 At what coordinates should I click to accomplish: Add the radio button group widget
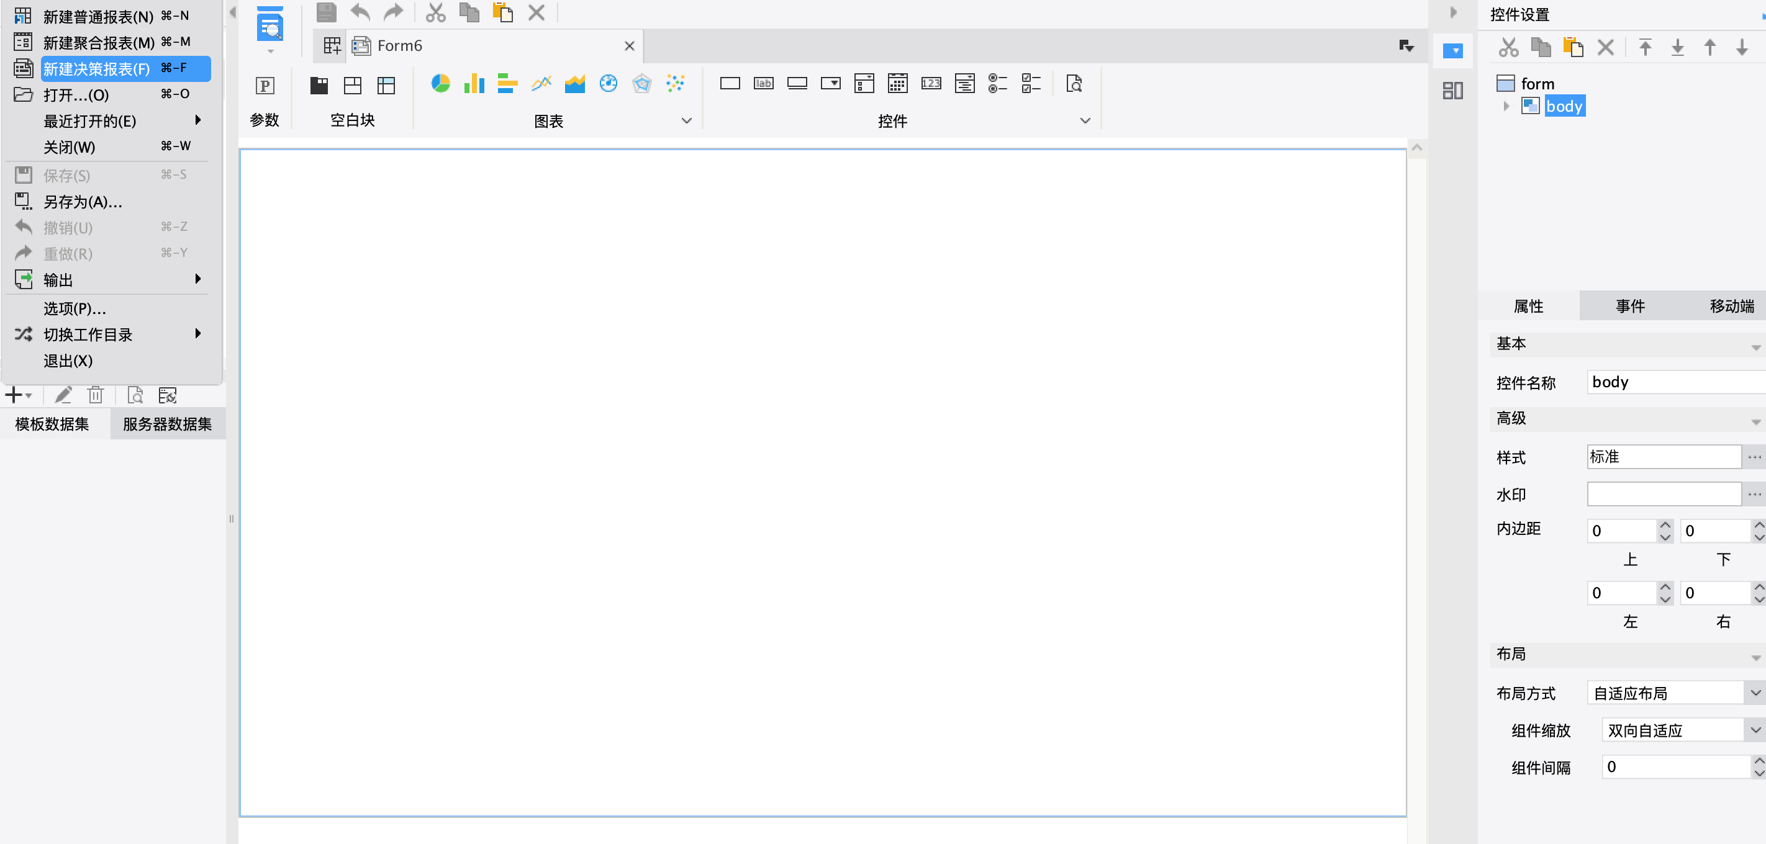(x=997, y=84)
